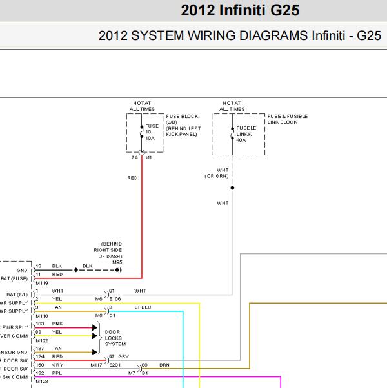The width and height of the screenshot is (387, 388).
Task: Click the "7A" terminal label
Action: [x=135, y=158]
